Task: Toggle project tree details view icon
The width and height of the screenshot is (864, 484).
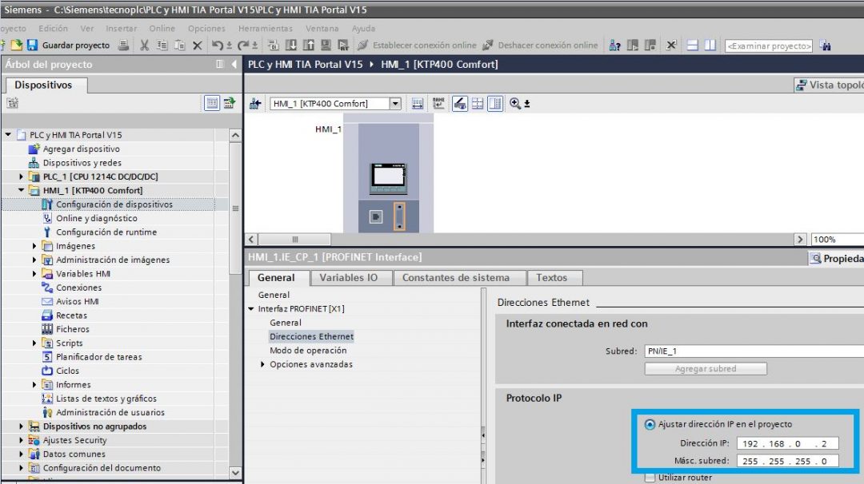Action: click(211, 102)
